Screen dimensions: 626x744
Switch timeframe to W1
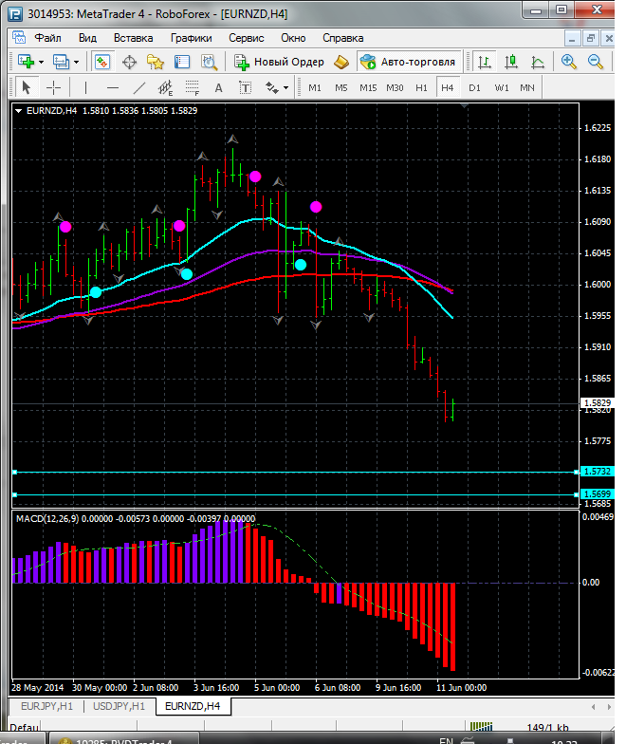501,87
